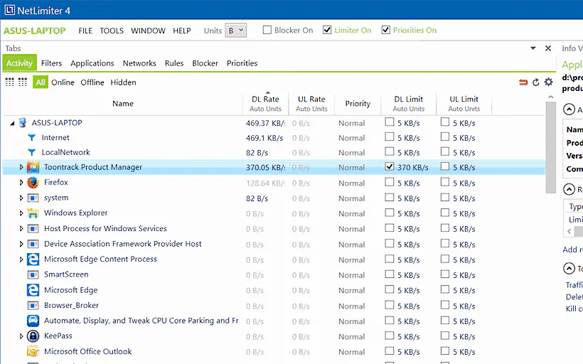Open the settings gear icon
The image size is (583, 364).
coord(548,82)
